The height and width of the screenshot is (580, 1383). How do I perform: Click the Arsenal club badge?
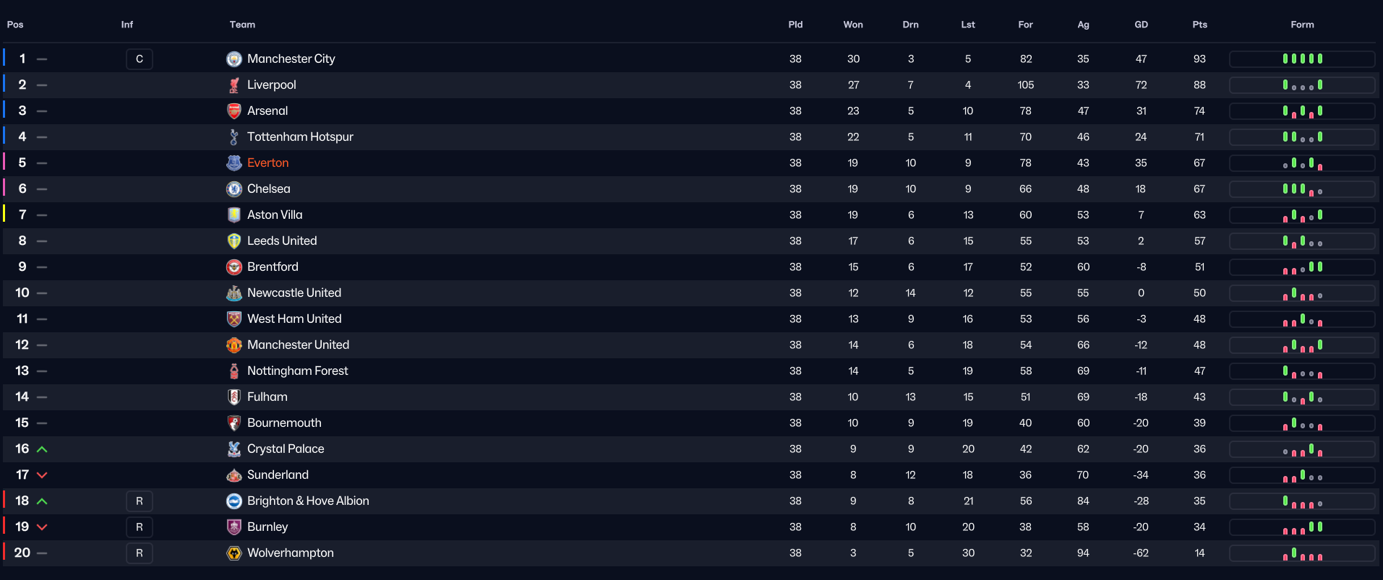point(234,111)
